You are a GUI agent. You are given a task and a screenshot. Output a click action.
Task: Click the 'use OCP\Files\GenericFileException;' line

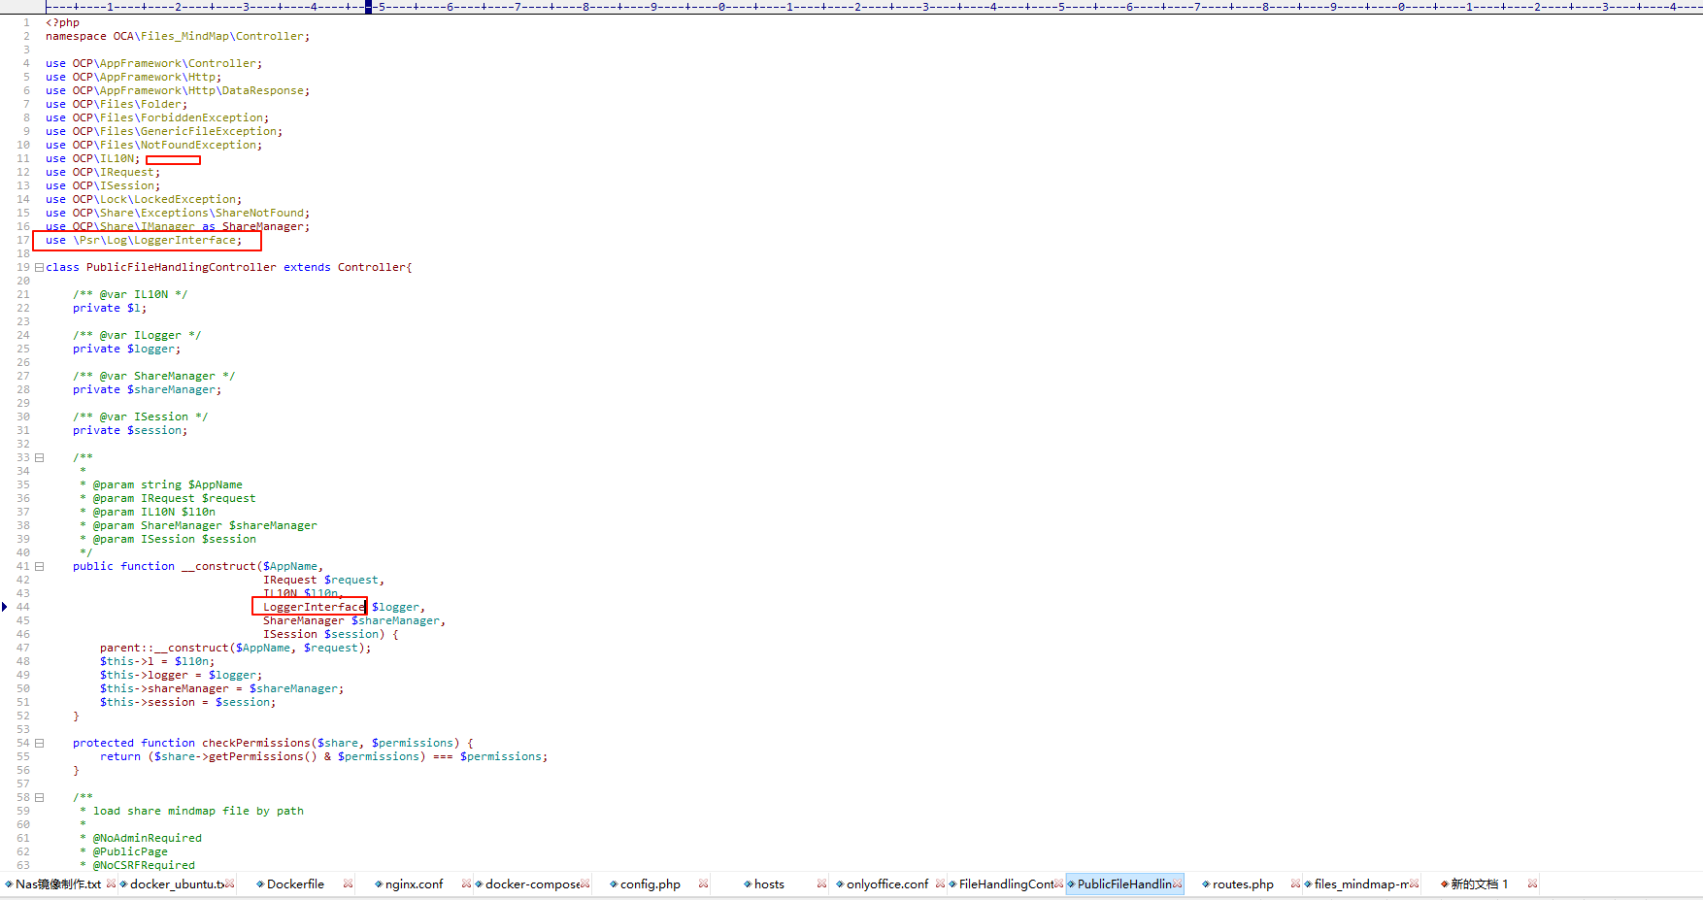164,131
